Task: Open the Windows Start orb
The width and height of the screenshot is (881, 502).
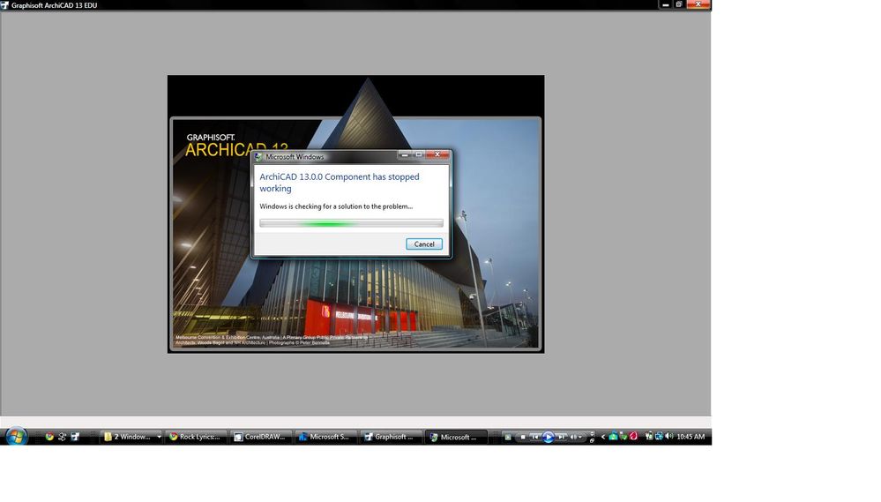Action: (x=16, y=436)
